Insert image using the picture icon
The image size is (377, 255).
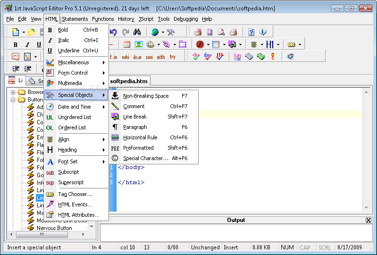(139, 44)
